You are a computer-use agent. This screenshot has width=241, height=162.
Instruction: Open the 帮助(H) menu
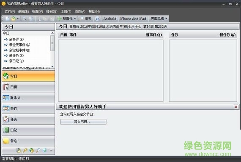(x=94, y=11)
